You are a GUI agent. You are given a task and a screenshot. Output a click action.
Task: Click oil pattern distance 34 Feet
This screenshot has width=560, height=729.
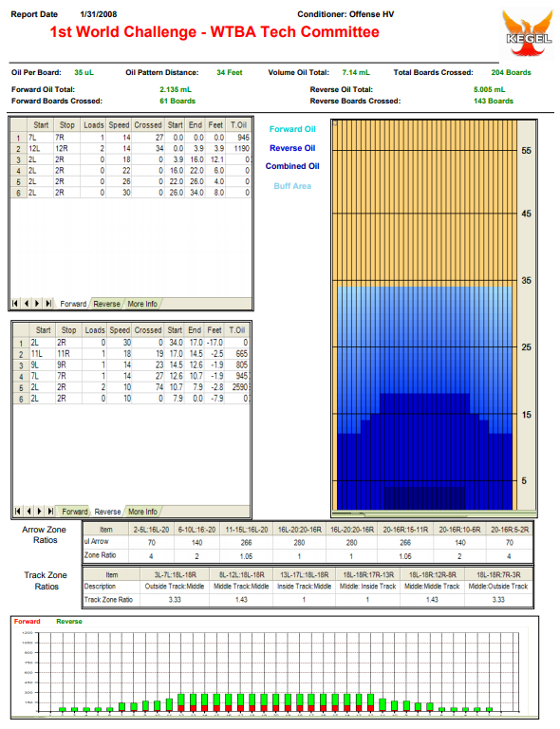point(230,72)
